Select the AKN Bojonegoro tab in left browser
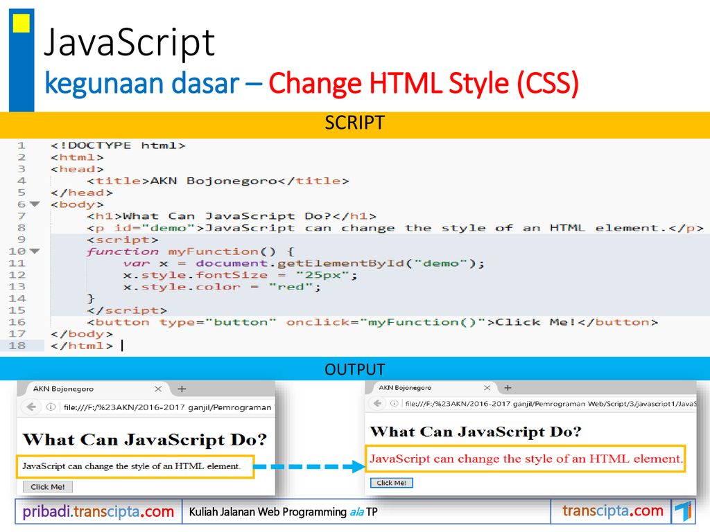 pyautogui.click(x=93, y=389)
